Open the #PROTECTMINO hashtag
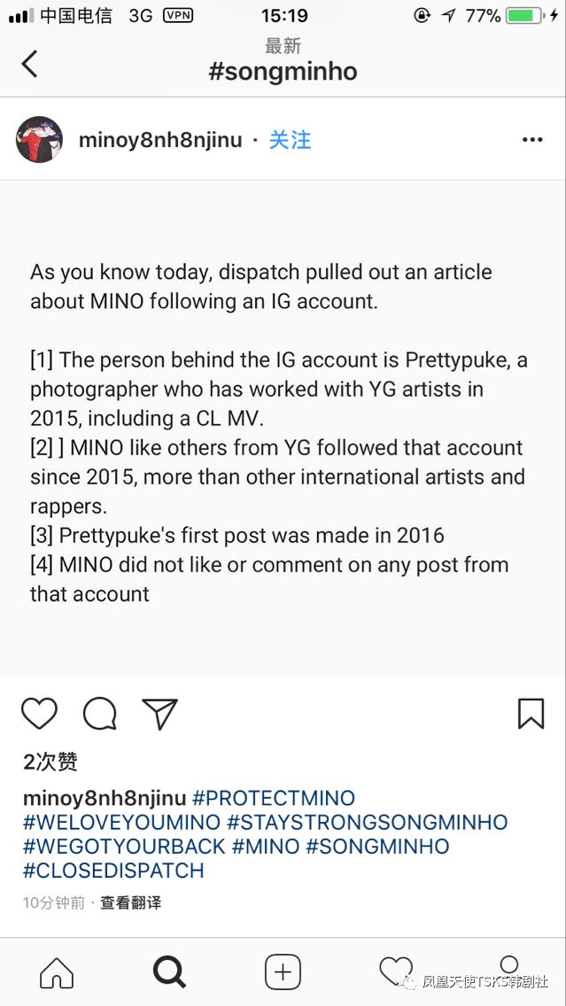 [x=274, y=798]
